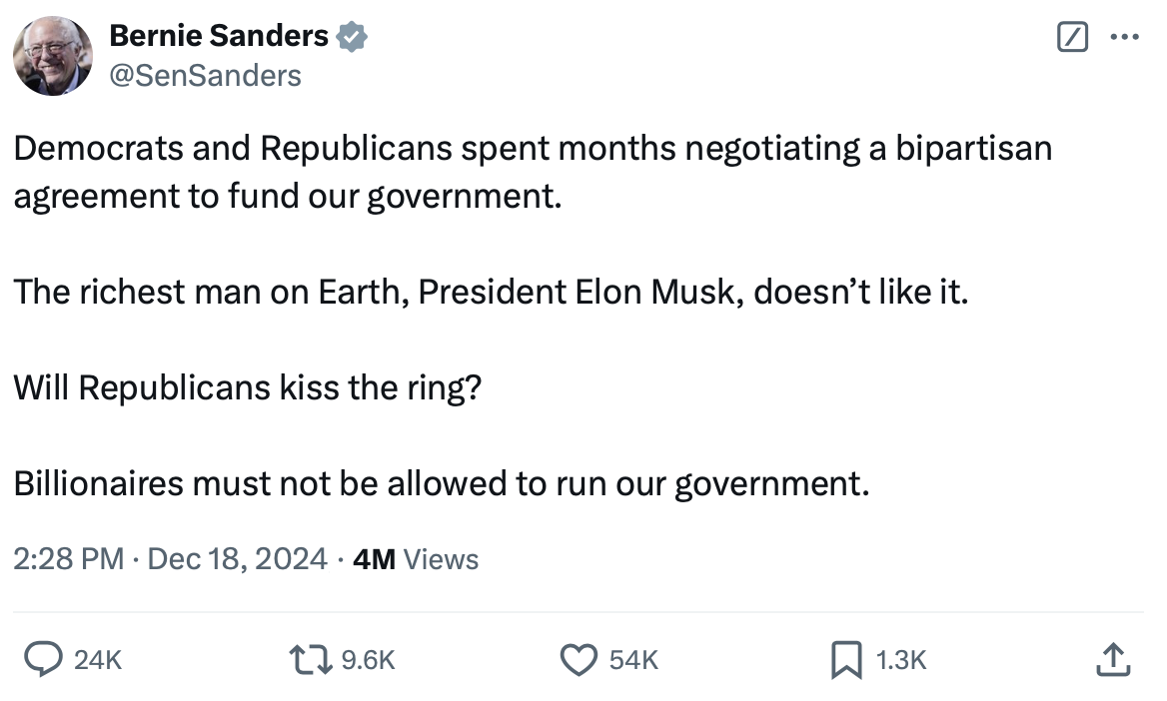This screenshot has height=701, width=1167.
Task: Click the "Billionaires must not be allowed" sentence
Action: [441, 483]
